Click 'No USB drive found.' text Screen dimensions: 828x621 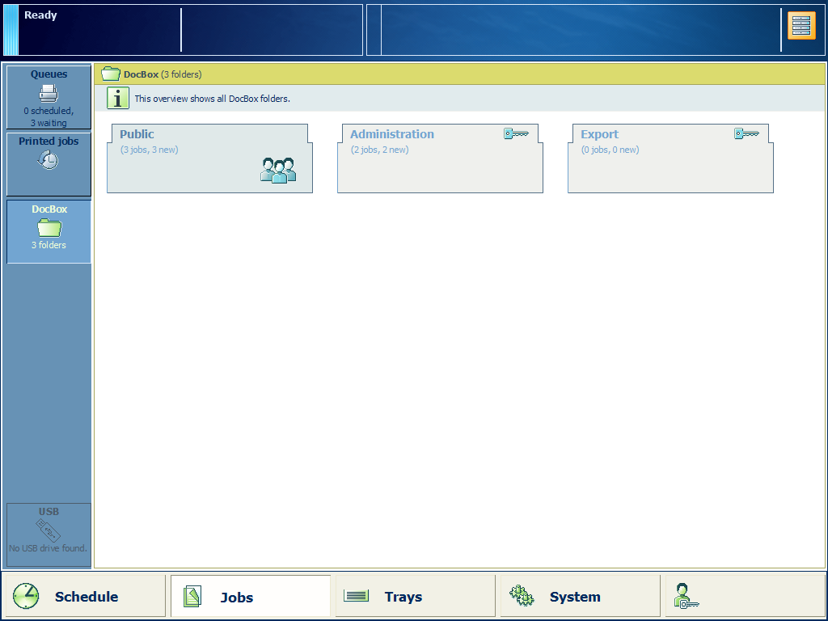[48, 548]
